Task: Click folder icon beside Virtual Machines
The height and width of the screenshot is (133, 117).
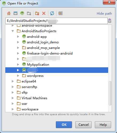Action: point(19,98)
